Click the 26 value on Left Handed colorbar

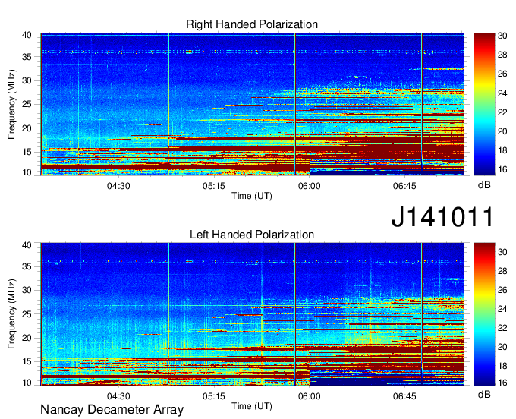pyautogui.click(x=502, y=290)
